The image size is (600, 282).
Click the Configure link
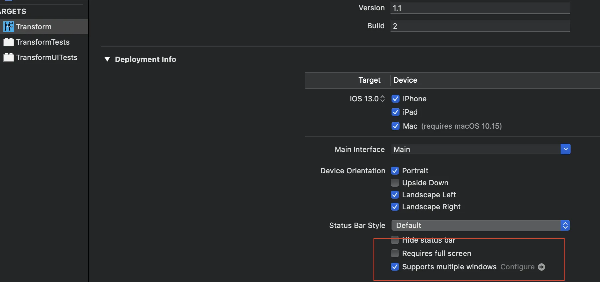tap(517, 267)
